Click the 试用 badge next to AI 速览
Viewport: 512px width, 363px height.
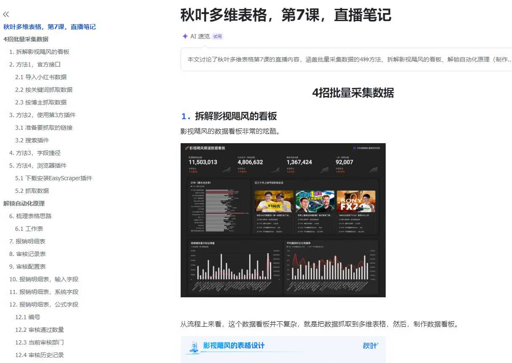coord(217,37)
